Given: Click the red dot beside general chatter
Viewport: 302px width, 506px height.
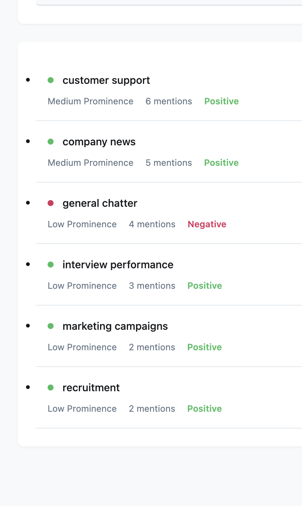Looking at the screenshot, I should (x=51, y=203).
